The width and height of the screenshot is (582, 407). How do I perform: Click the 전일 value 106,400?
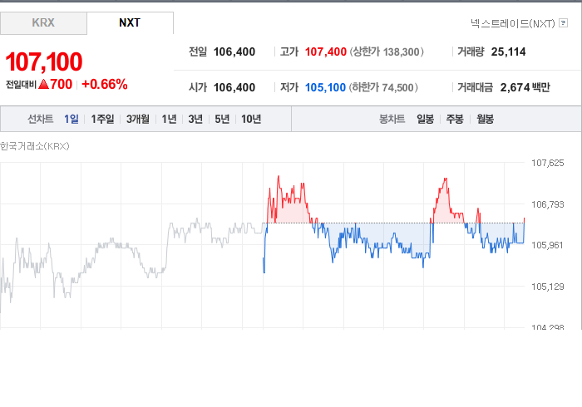tap(234, 51)
